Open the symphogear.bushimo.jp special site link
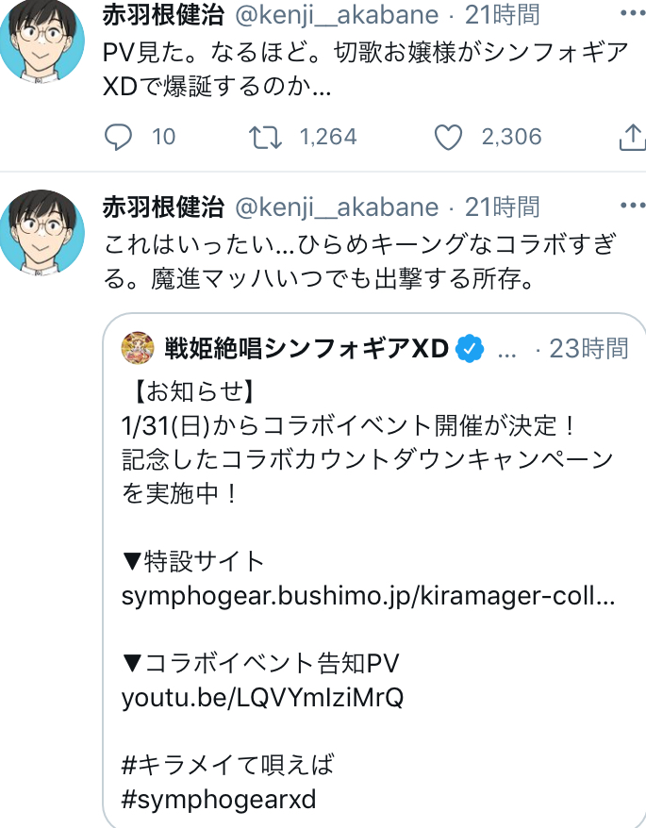 [x=368, y=597]
